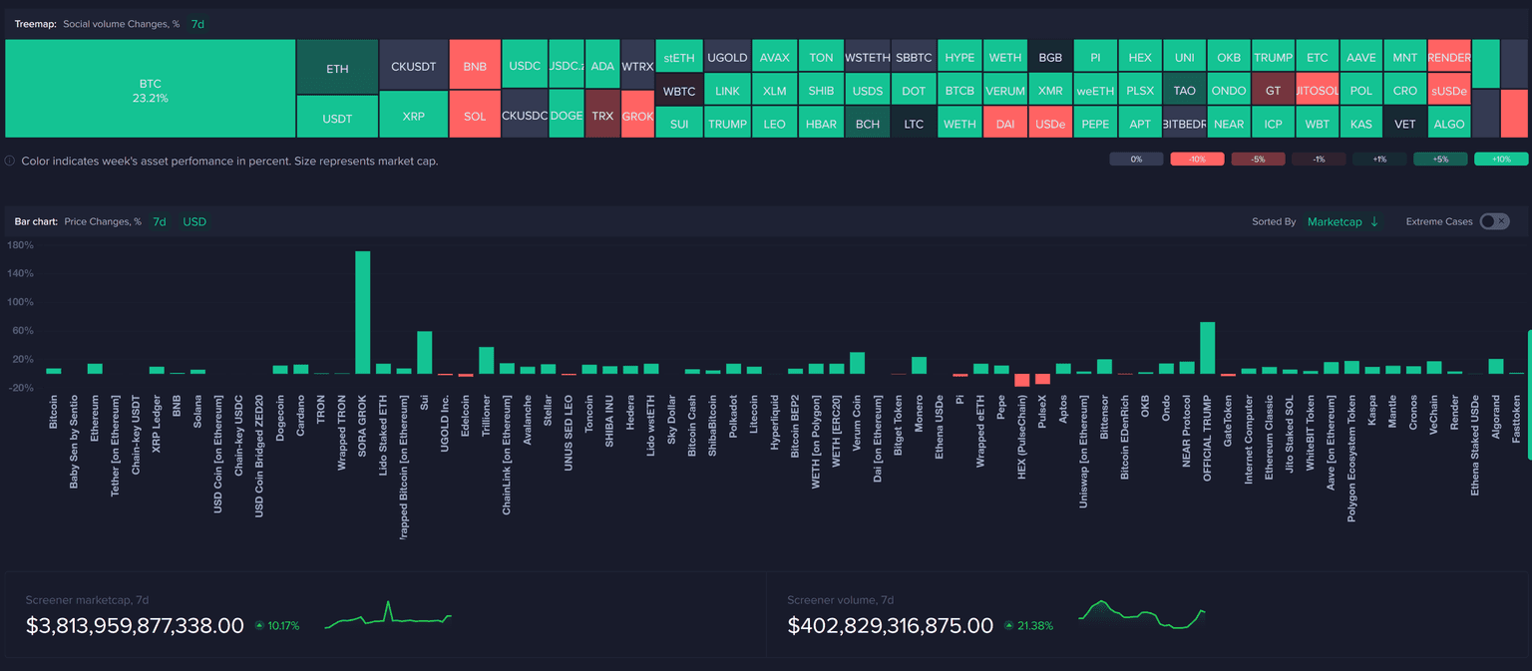1532x671 pixels.
Task: Open the treemap 7d timeframe selector
Action: pyautogui.click(x=197, y=24)
